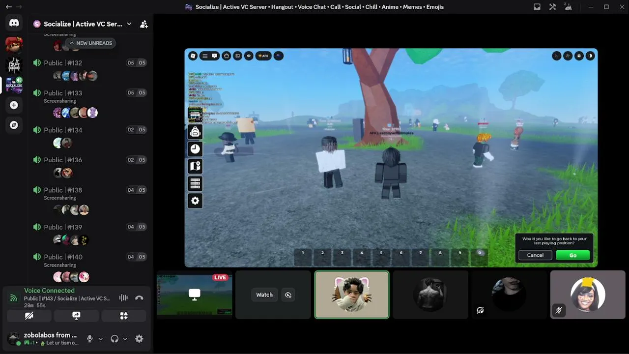
Task: Click the dark square in-game top bar icon
Action: point(237,56)
